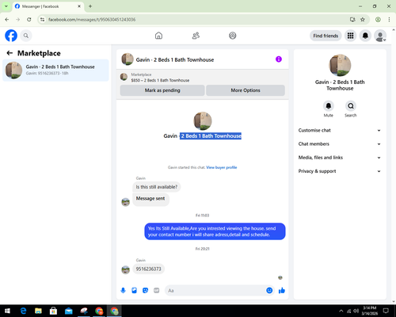Click the purple conversation information icon
Screen dimensions: 396x317
(279, 59)
